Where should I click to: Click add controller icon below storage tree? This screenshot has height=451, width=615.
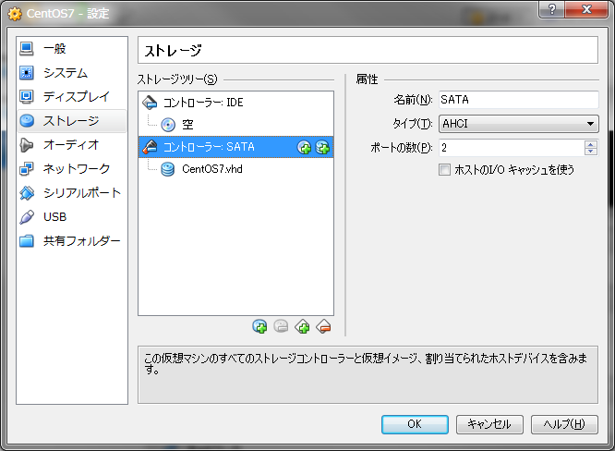(302, 326)
